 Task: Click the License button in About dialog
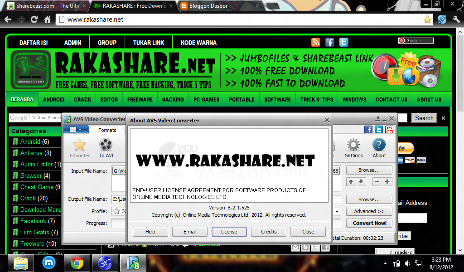(229, 232)
